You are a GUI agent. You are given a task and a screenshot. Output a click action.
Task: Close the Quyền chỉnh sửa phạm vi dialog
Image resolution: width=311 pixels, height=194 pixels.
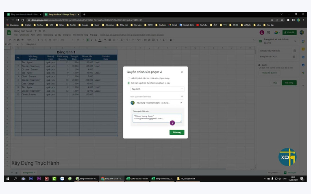pyautogui.click(x=182, y=72)
